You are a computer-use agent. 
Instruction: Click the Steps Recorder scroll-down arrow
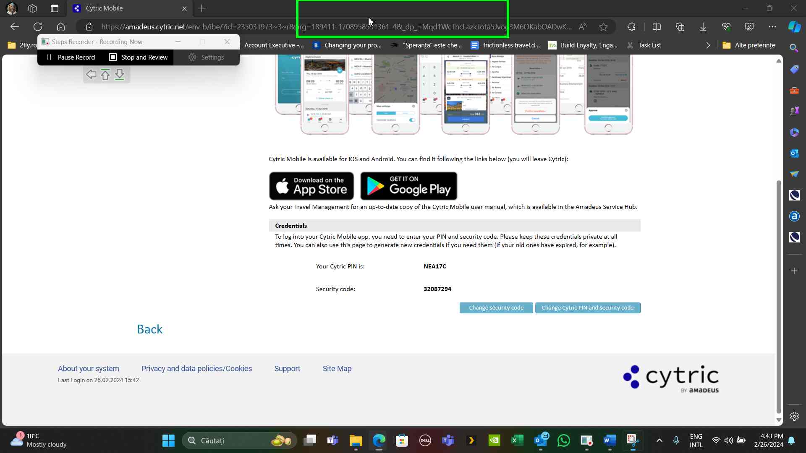coord(120,75)
